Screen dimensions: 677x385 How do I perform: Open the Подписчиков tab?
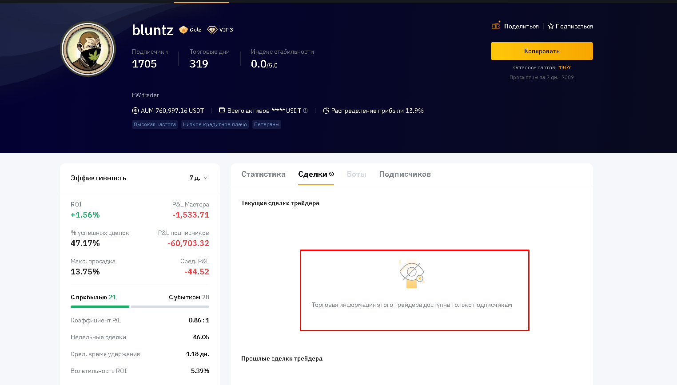pyautogui.click(x=405, y=174)
